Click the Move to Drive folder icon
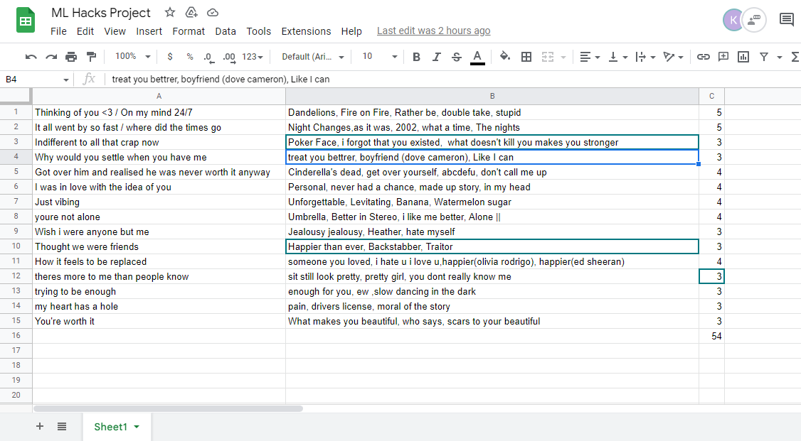 coord(191,12)
